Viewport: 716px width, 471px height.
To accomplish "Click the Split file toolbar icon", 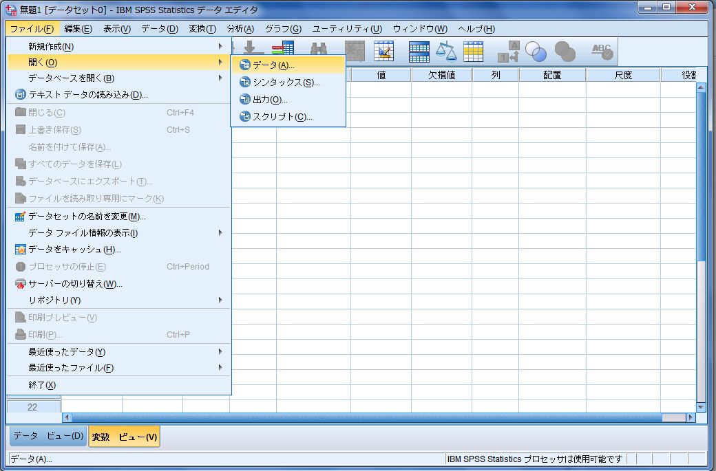I will tap(419, 51).
